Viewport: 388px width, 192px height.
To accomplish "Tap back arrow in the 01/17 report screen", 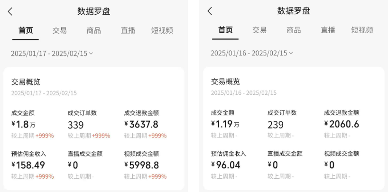I will 10,11.
